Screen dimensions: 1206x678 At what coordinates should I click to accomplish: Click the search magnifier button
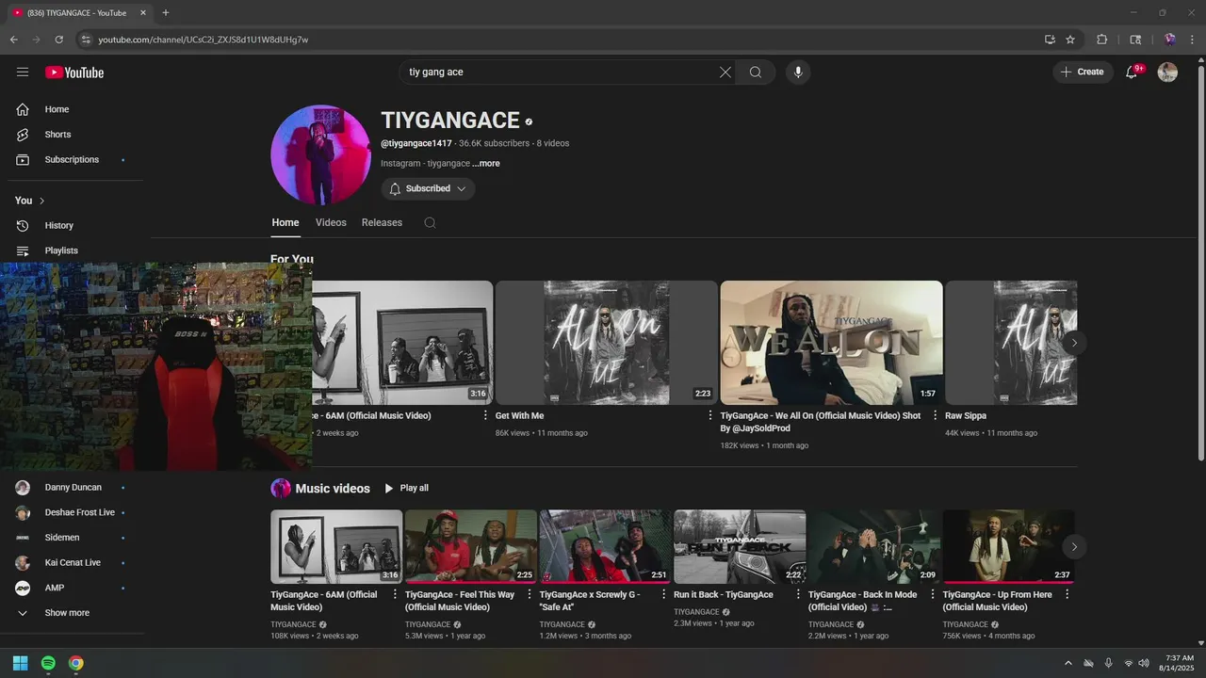[x=756, y=73]
